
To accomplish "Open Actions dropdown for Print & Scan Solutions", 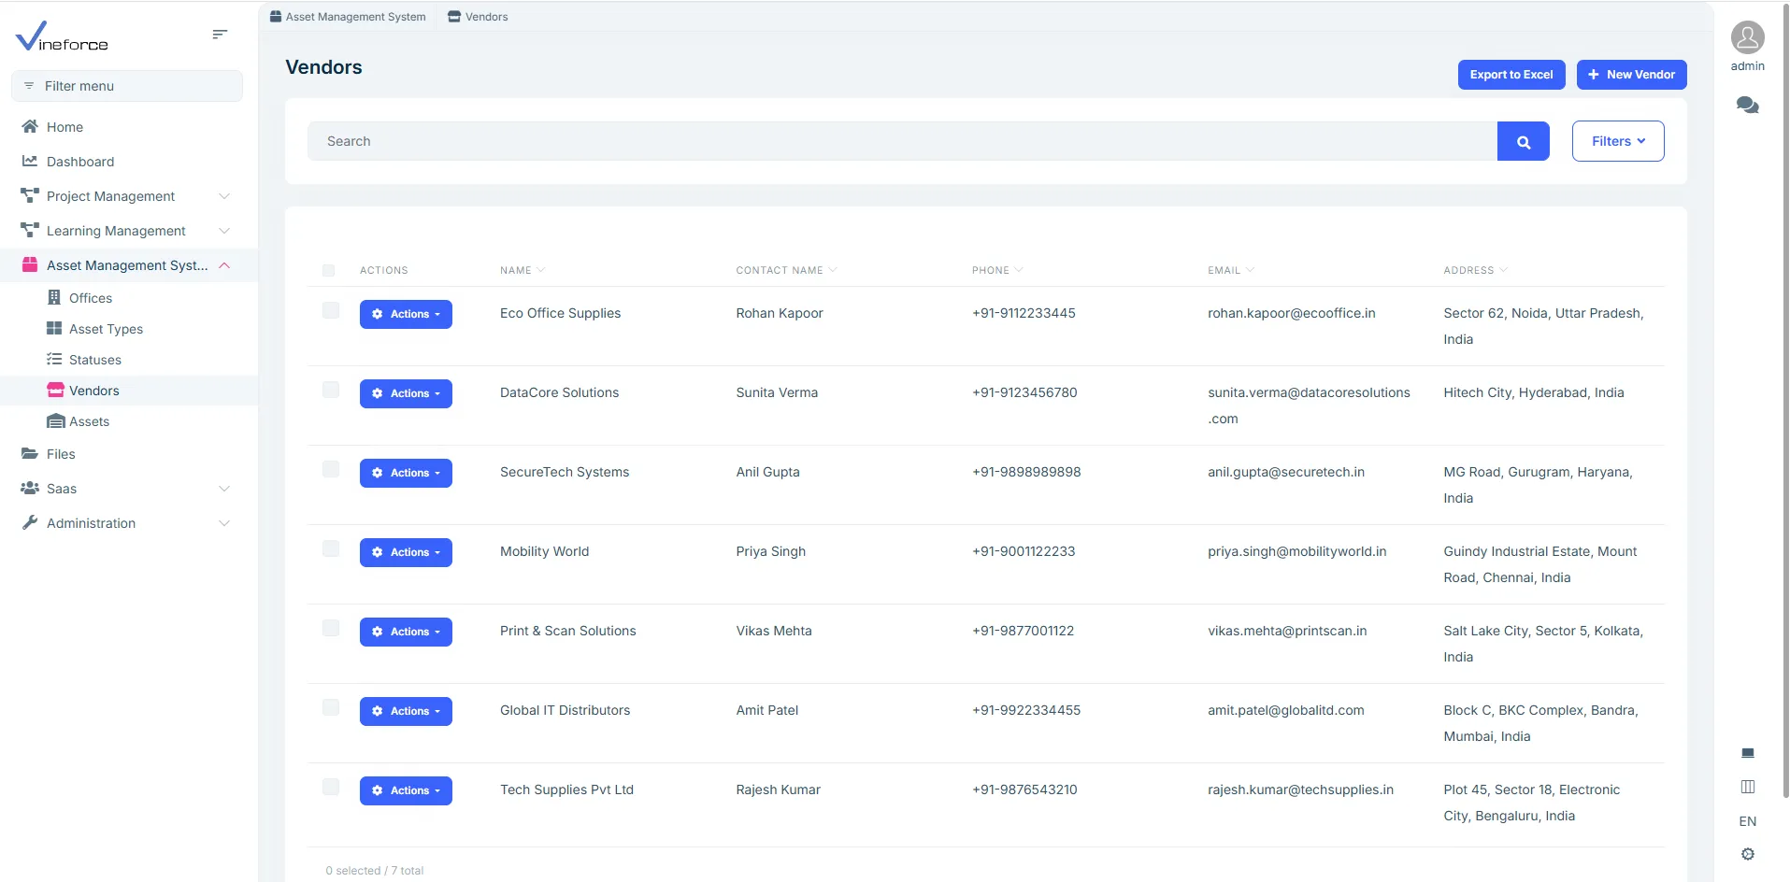I will pos(406,632).
